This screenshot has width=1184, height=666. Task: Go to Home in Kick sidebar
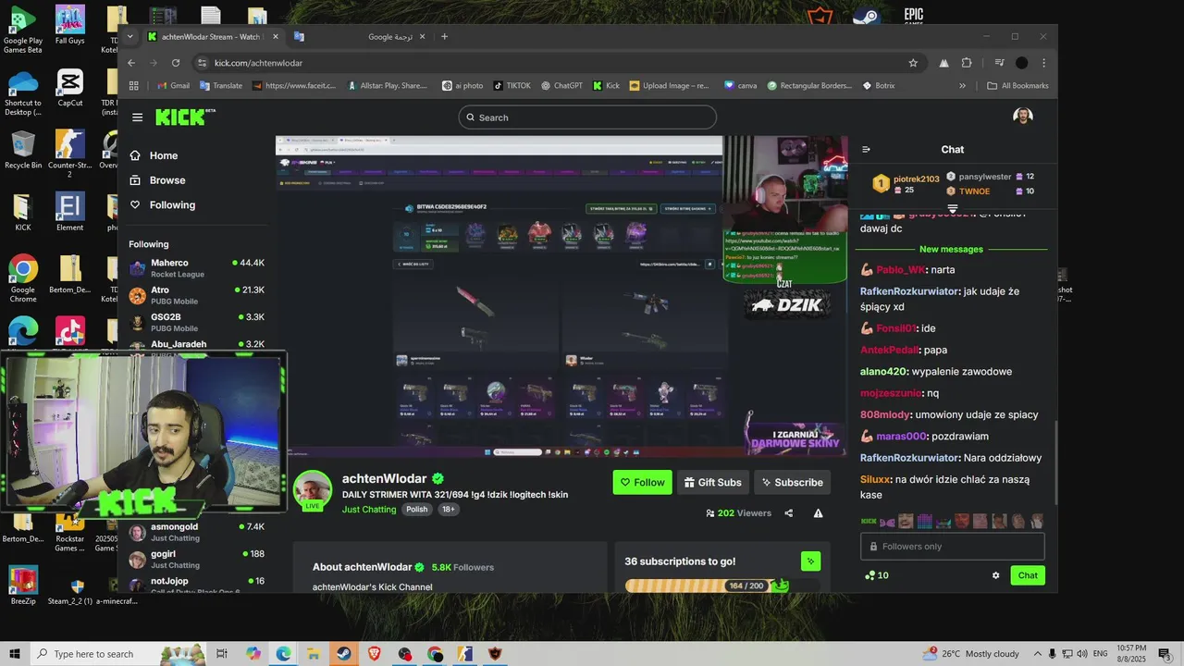click(x=154, y=155)
